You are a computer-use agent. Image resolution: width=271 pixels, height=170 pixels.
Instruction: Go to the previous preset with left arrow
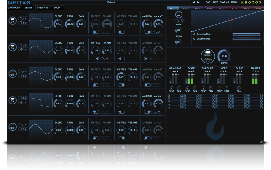[193, 2]
